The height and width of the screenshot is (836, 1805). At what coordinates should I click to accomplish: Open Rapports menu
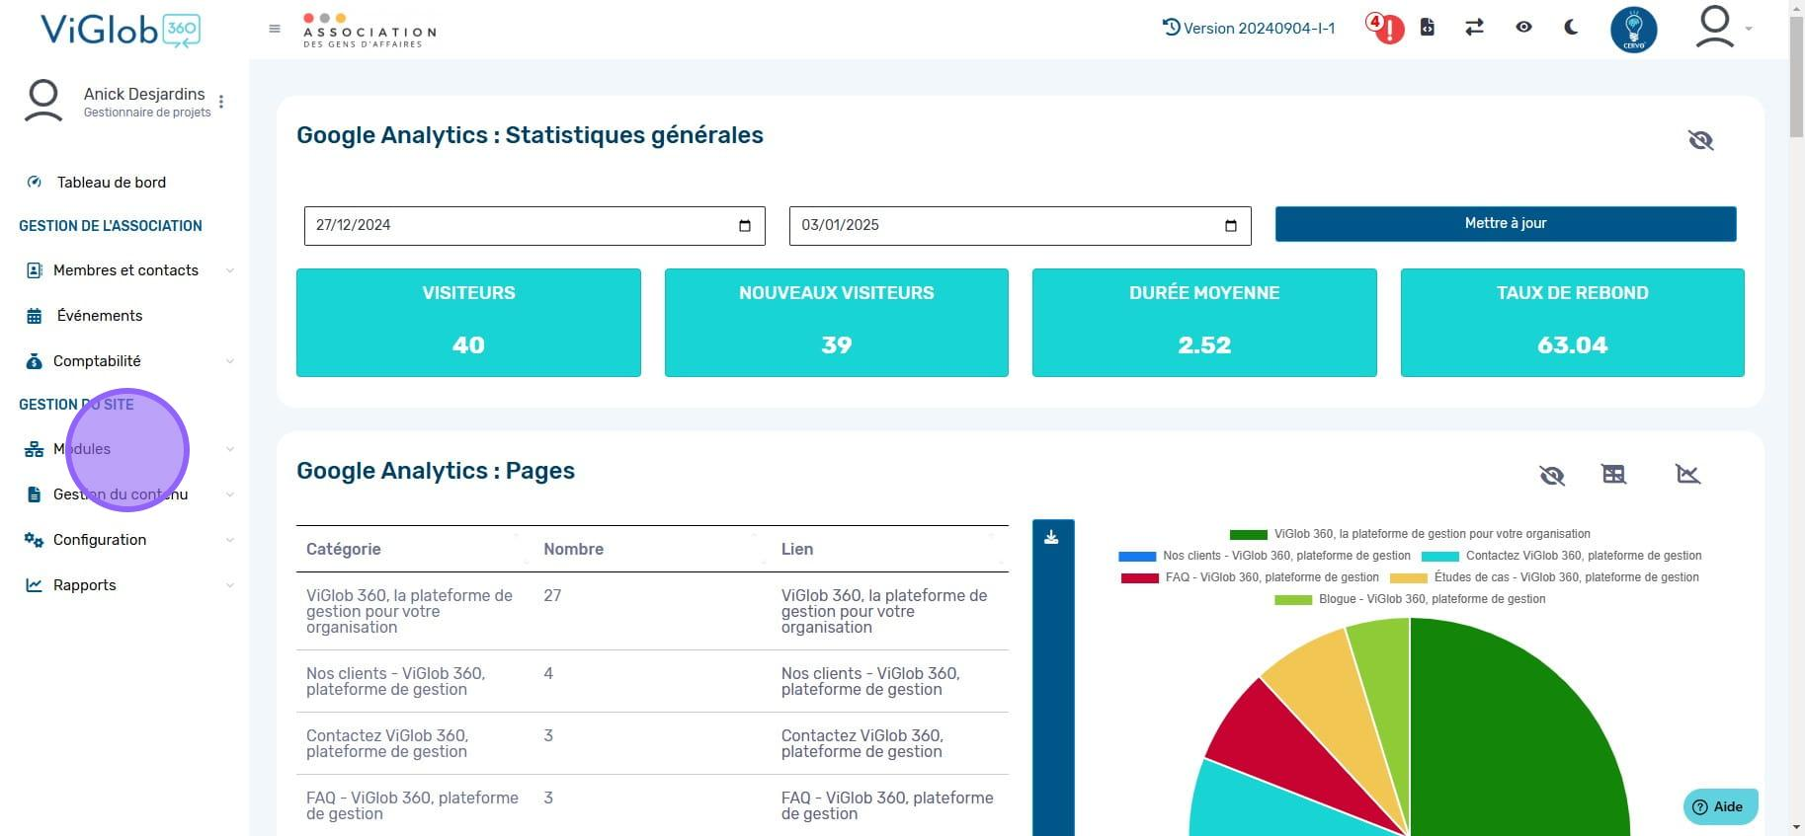[x=85, y=585]
